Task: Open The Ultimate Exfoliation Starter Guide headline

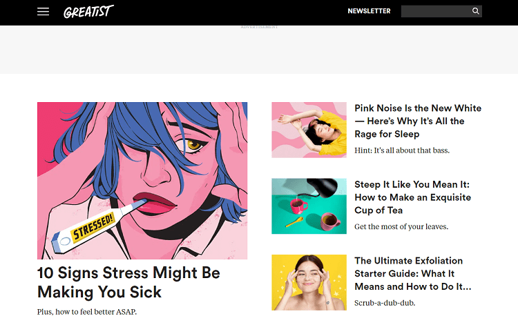Action: pyautogui.click(x=412, y=273)
